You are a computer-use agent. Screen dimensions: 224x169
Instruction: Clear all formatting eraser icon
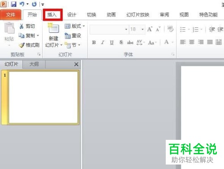[x=170, y=29]
